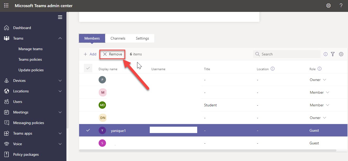Image resolution: width=348 pixels, height=161 pixels.
Task: Click the Add member button
Action: click(x=90, y=54)
